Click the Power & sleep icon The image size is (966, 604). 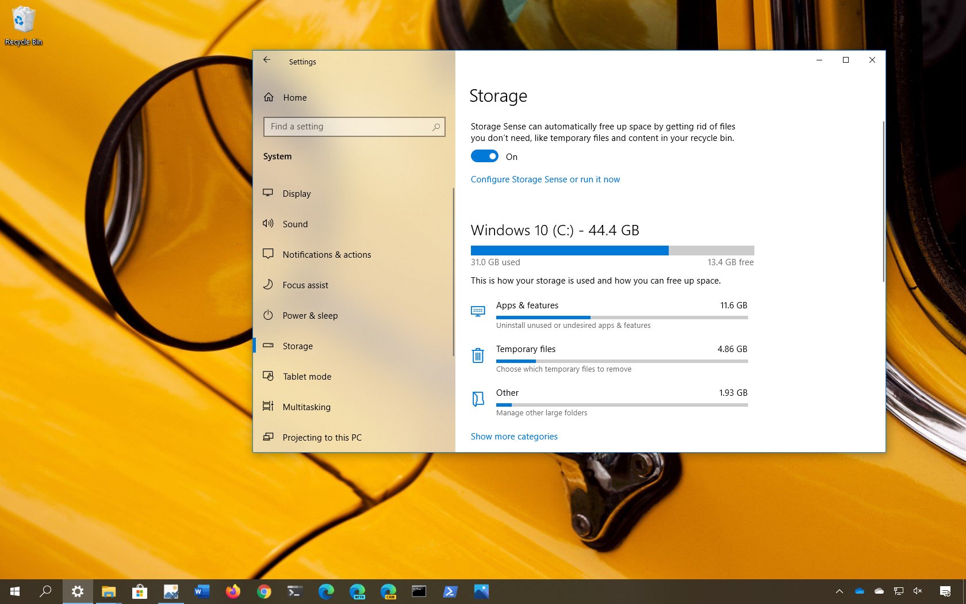[x=268, y=315]
